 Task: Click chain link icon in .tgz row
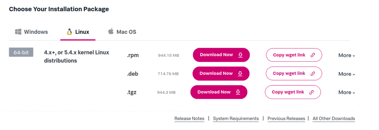[x=311, y=92]
